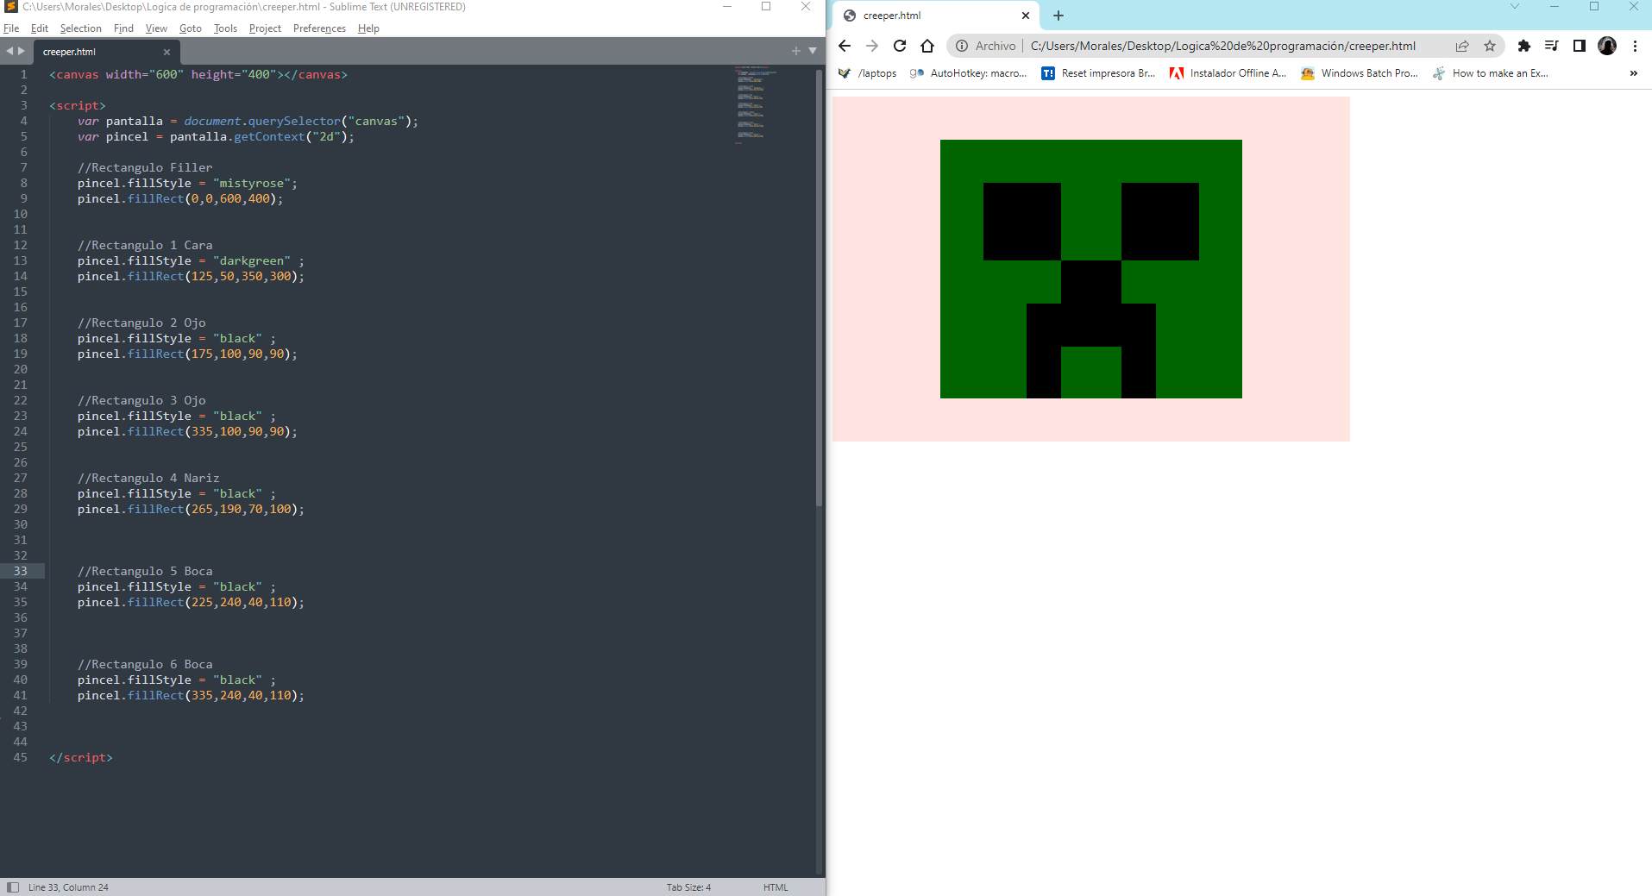The image size is (1652, 896).
Task: Click the vertical scrollbar in Sublime editor
Action: 819,287
